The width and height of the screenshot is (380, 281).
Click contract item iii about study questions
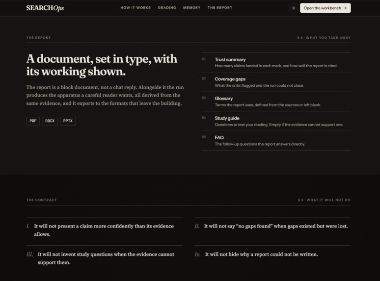(105, 258)
